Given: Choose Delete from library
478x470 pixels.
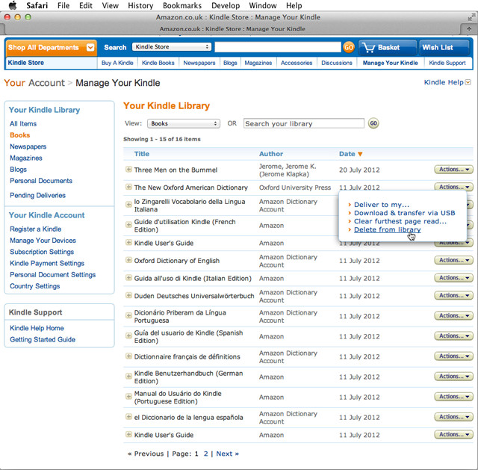Looking at the screenshot, I should [387, 229].
